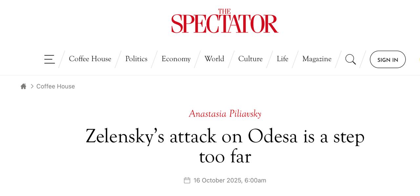
Task: Click the Zelensky Odesa article headline
Action: point(225,136)
